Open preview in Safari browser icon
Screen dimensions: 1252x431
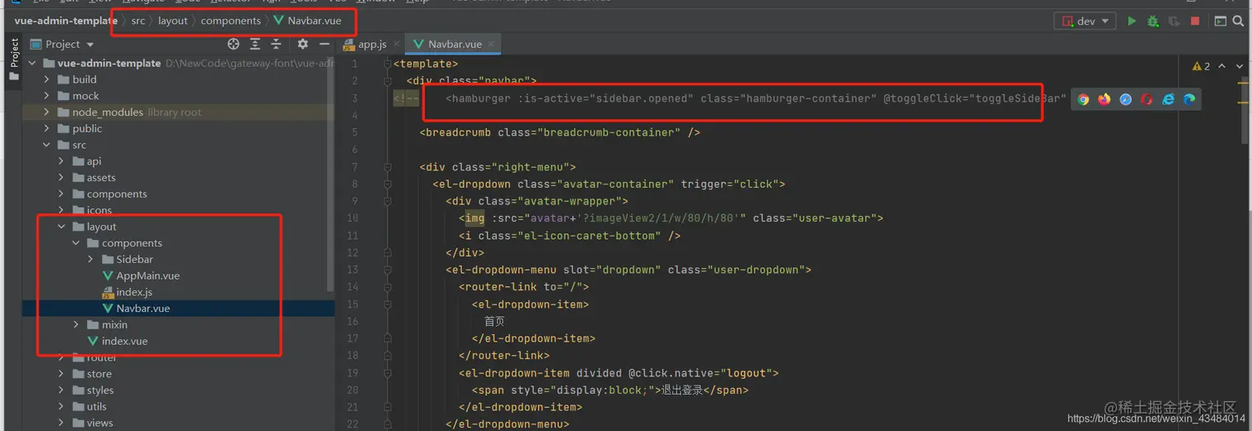coord(1125,99)
